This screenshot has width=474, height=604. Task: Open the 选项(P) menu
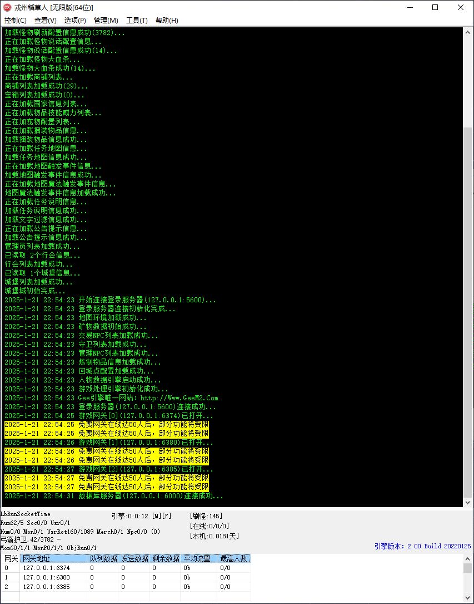pos(75,21)
